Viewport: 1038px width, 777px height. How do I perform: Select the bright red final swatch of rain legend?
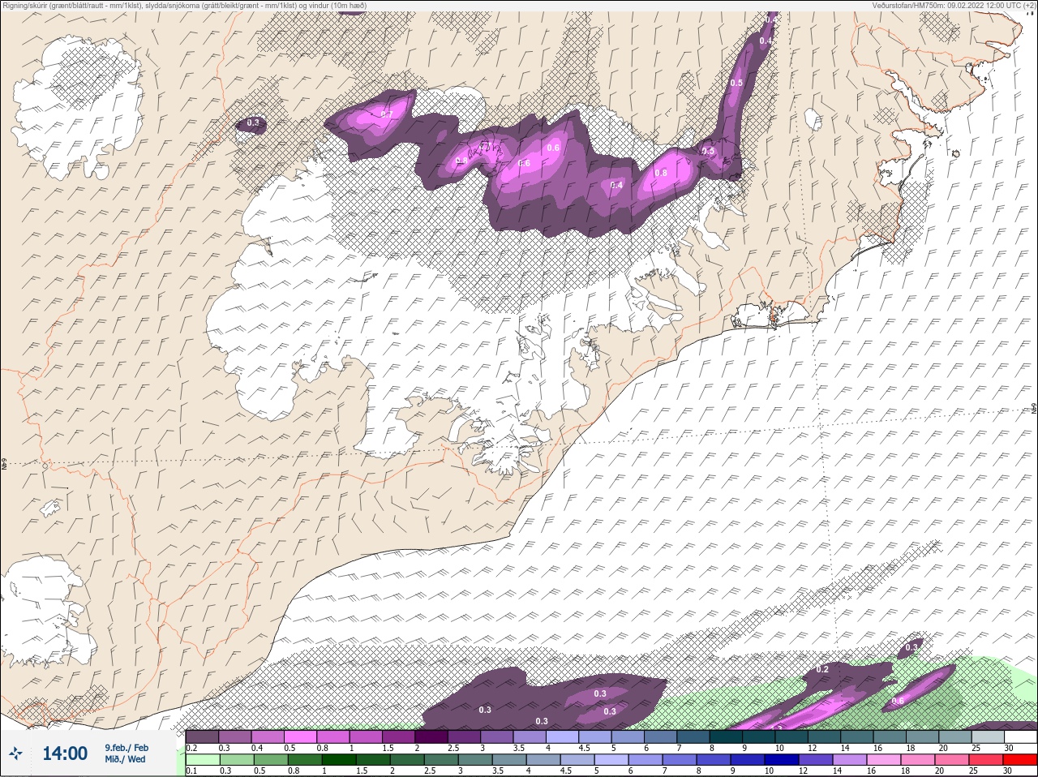[x=1019, y=760]
